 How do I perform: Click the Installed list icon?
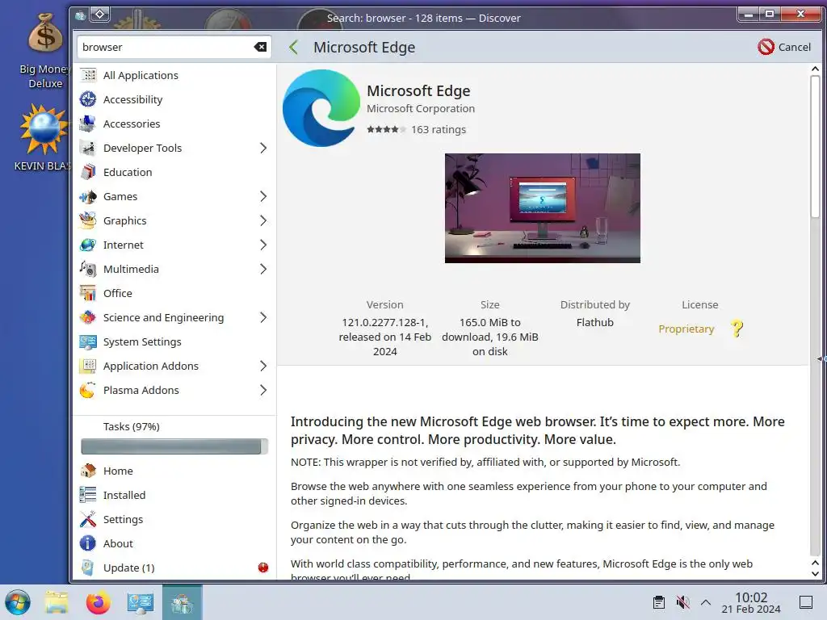(x=88, y=495)
